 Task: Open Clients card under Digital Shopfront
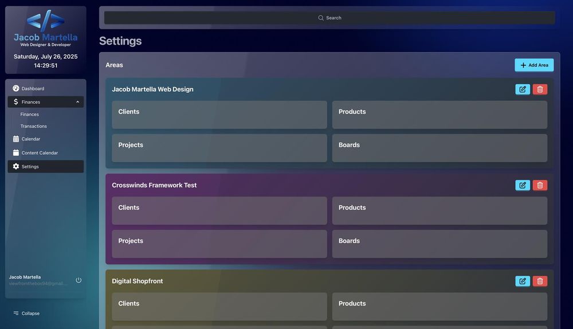pos(219,306)
